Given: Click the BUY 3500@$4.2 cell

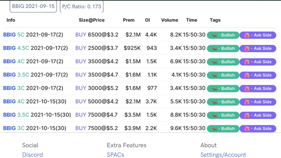Looking at the screenshot, I should (x=97, y=61).
